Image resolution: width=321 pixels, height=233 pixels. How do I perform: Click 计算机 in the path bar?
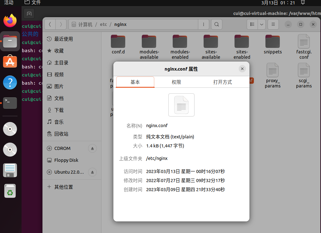pyautogui.click(x=85, y=24)
